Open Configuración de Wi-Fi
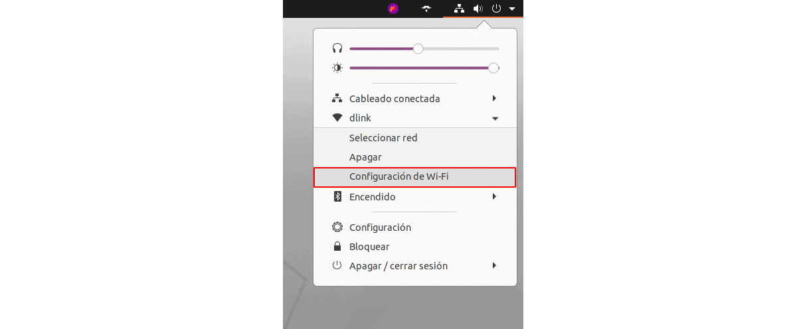 415,177
